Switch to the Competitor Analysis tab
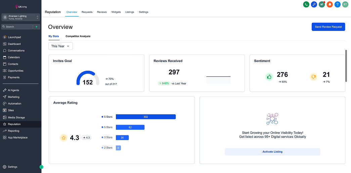The height and width of the screenshot is (173, 351). [x=78, y=36]
